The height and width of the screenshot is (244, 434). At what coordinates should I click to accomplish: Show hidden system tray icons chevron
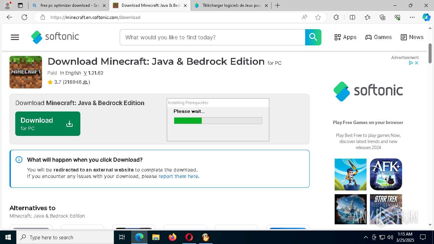tap(366, 237)
